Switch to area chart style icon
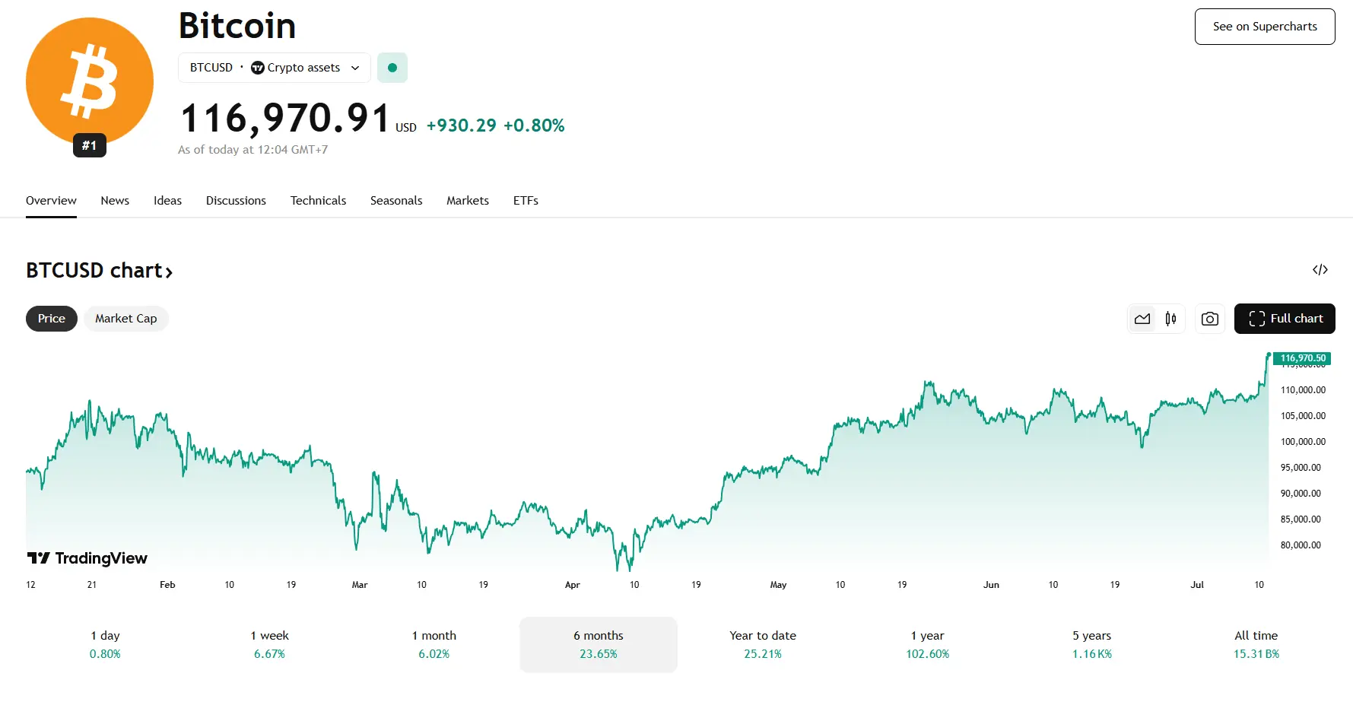 click(1142, 319)
